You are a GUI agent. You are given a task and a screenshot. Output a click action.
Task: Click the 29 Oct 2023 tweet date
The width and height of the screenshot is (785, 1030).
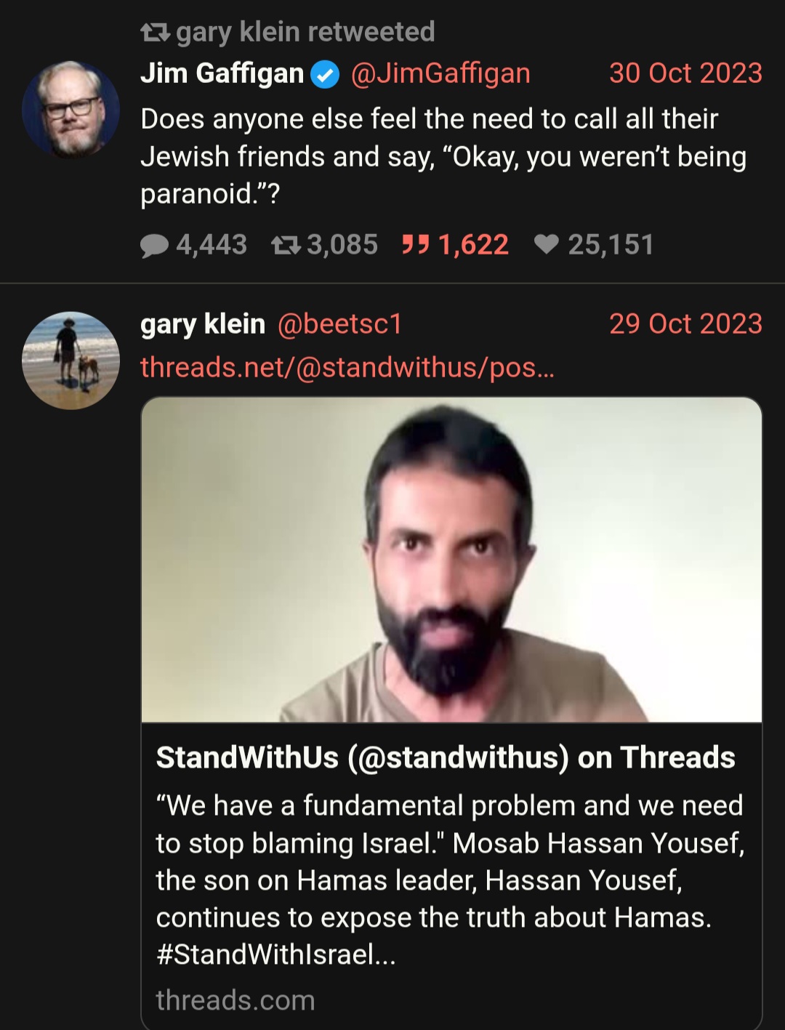coord(685,324)
